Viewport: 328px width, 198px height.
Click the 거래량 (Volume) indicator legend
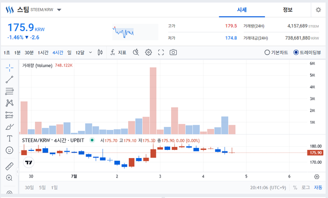tap(37, 65)
